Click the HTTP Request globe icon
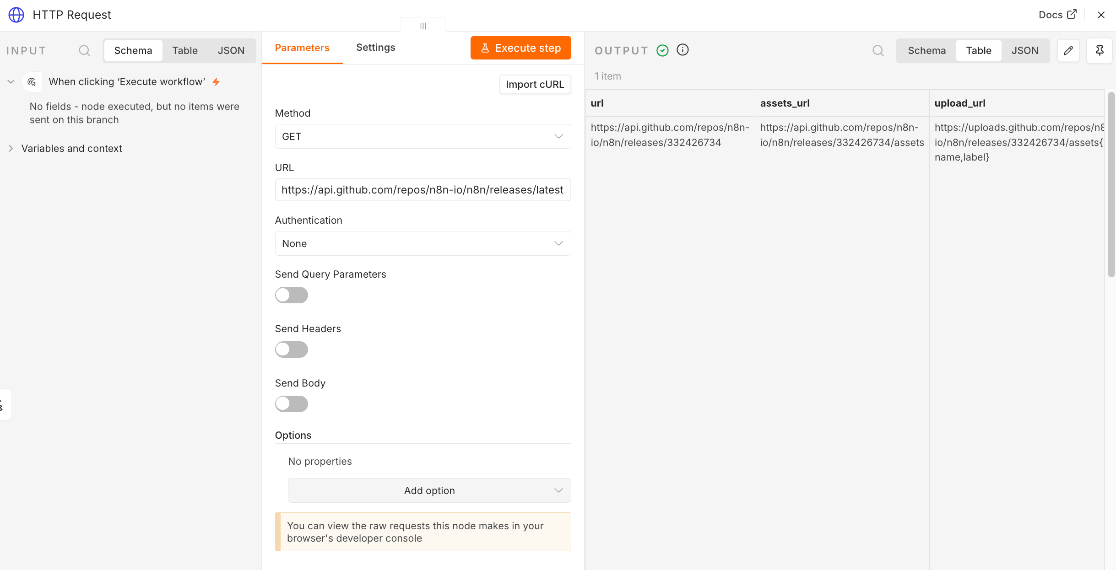Image resolution: width=1116 pixels, height=570 pixels. coord(16,15)
